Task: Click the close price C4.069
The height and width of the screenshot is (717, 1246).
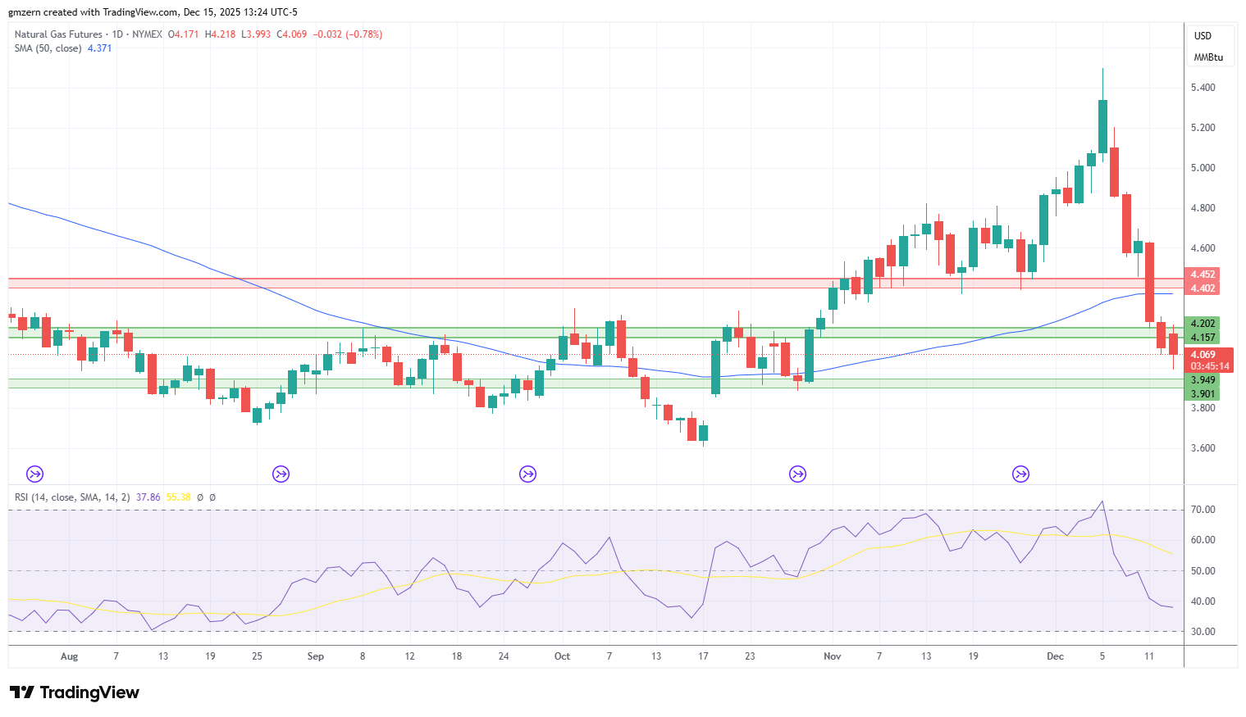Action: pyautogui.click(x=291, y=34)
